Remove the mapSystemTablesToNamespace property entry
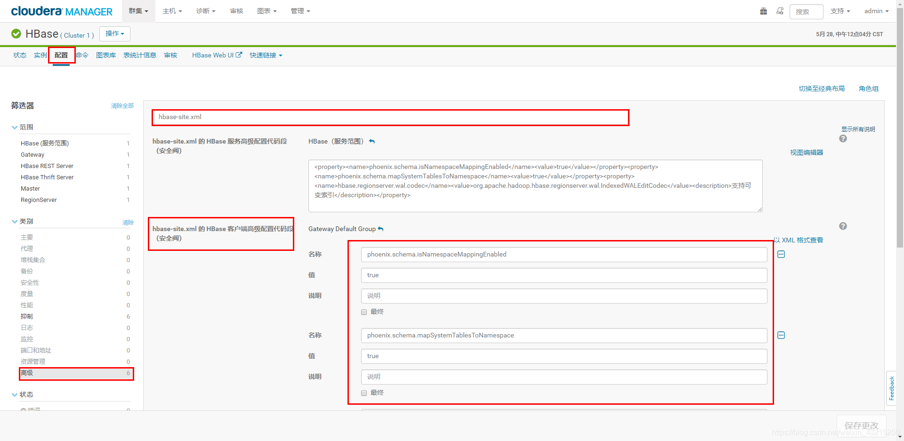904x441 pixels. [781, 335]
